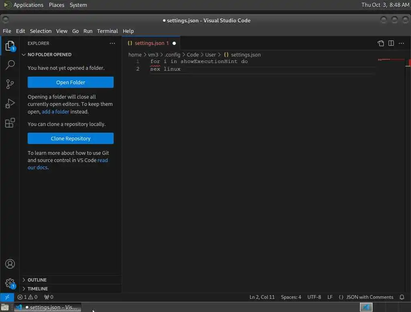The width and height of the screenshot is (411, 312).
Task: Click 'Code' in the breadcrumb path
Action: (x=193, y=55)
